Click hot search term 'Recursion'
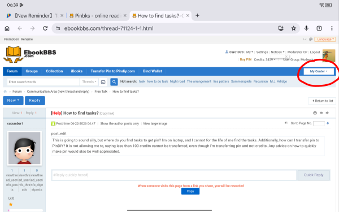 (x=260, y=81)
